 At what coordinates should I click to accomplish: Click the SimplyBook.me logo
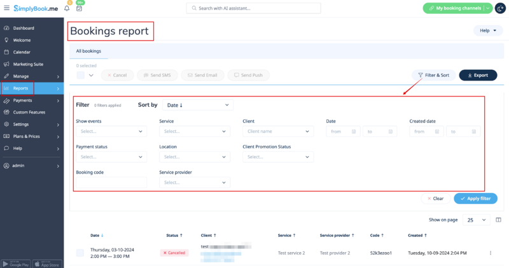(36, 8)
